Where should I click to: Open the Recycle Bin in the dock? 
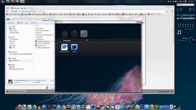(x=171, y=107)
